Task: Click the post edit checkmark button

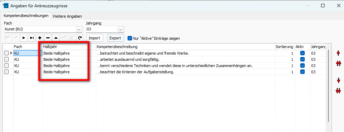Action: pos(64,38)
